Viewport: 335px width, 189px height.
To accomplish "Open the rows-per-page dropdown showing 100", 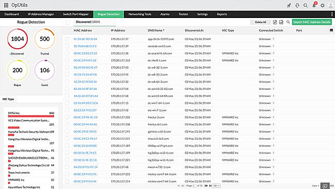I will tap(216, 186).
